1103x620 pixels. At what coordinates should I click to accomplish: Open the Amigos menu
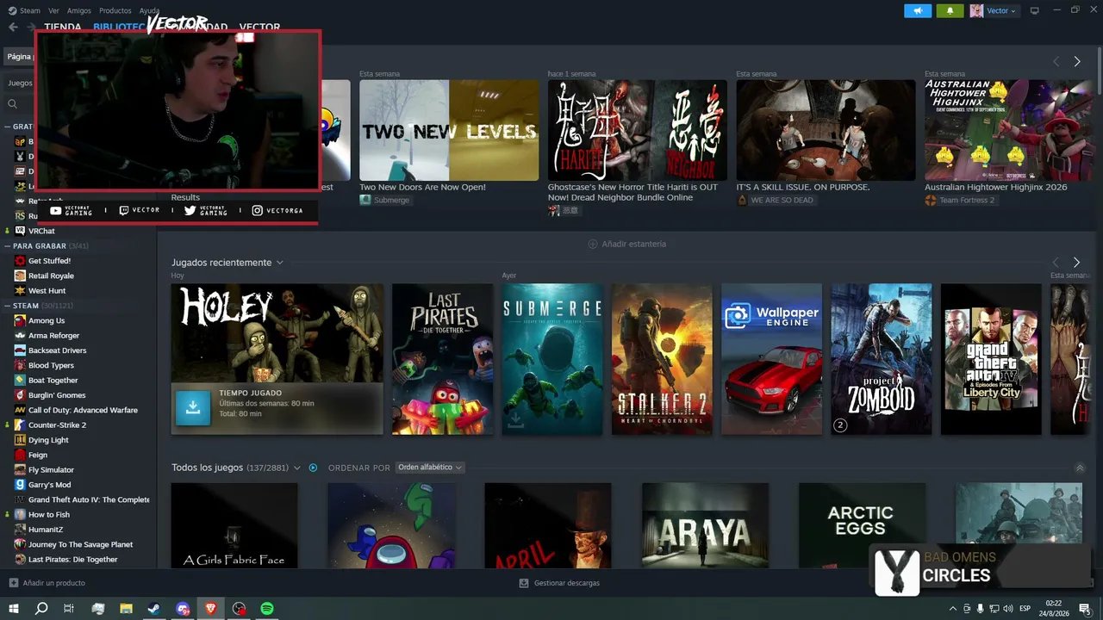tap(79, 10)
